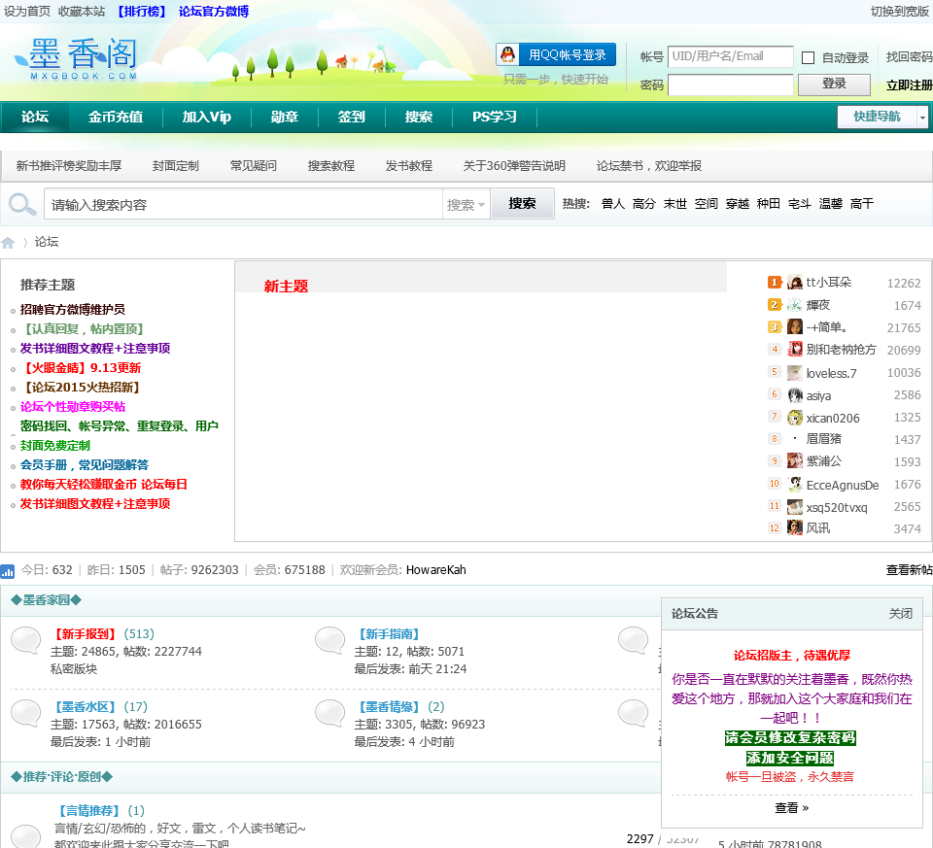Open new member HowareKah profile
Viewport: 933px width, 848px height.
(x=436, y=569)
